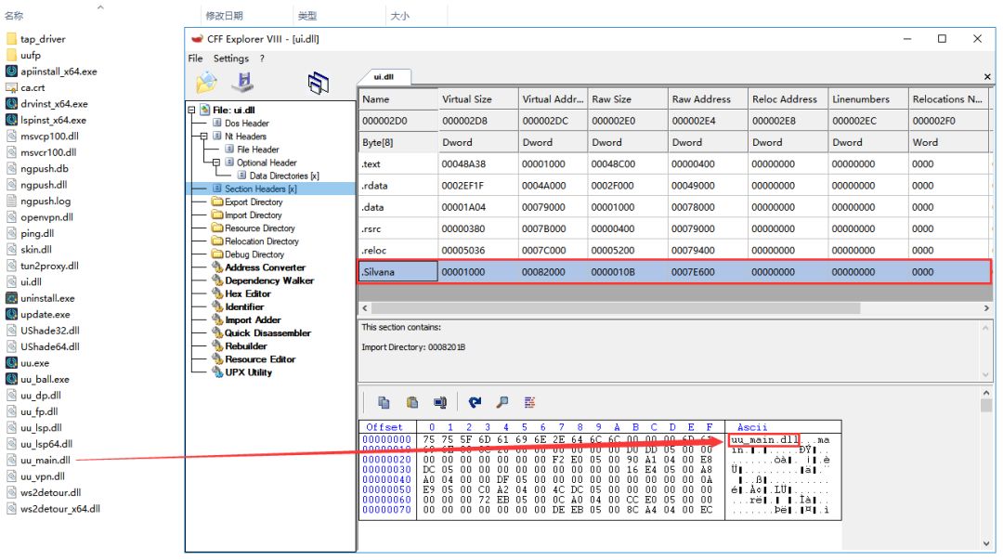Select the ui.dll document tab

coord(384,77)
